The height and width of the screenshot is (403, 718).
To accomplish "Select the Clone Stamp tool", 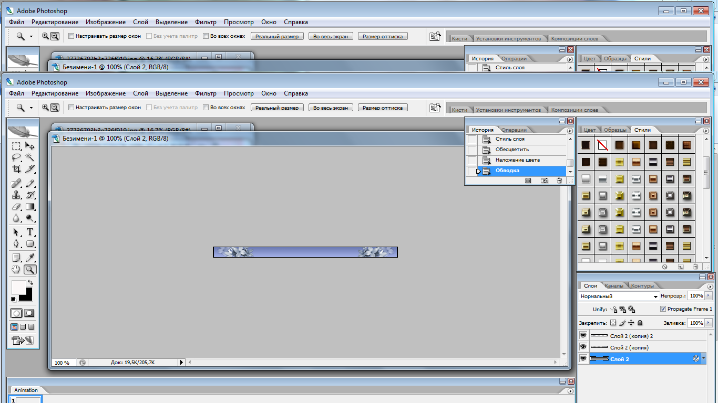I will [x=16, y=195].
